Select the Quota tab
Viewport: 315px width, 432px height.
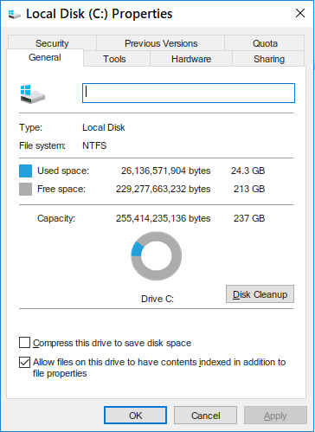click(x=265, y=43)
